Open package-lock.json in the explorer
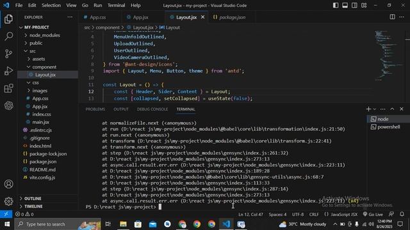 point(47,154)
